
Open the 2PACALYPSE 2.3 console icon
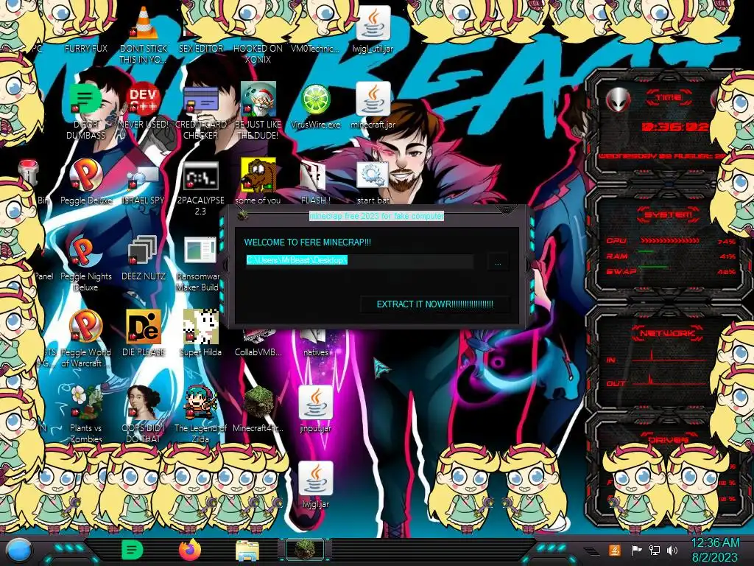[200, 175]
